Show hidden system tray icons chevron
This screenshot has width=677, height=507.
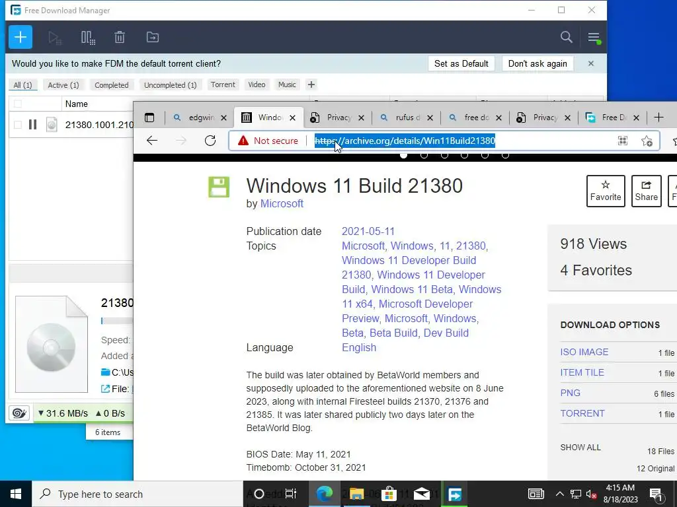click(x=559, y=494)
